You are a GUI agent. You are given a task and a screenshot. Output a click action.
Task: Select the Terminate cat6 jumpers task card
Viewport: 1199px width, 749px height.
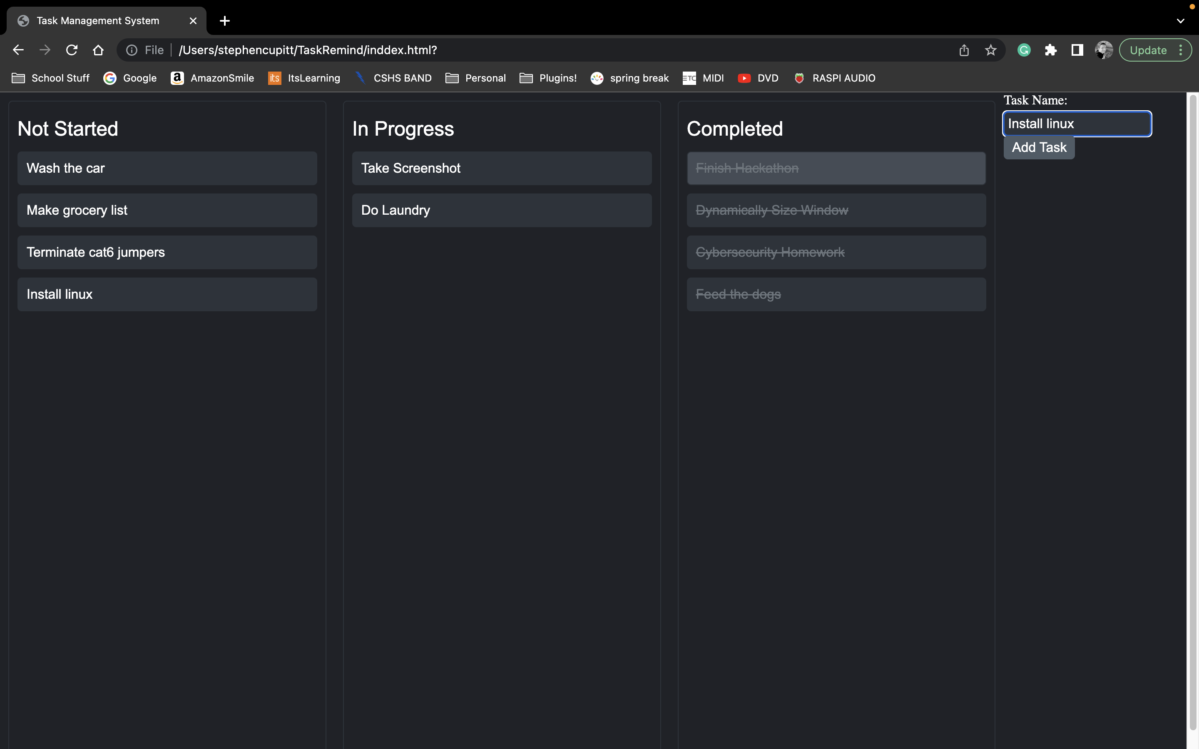tap(167, 253)
